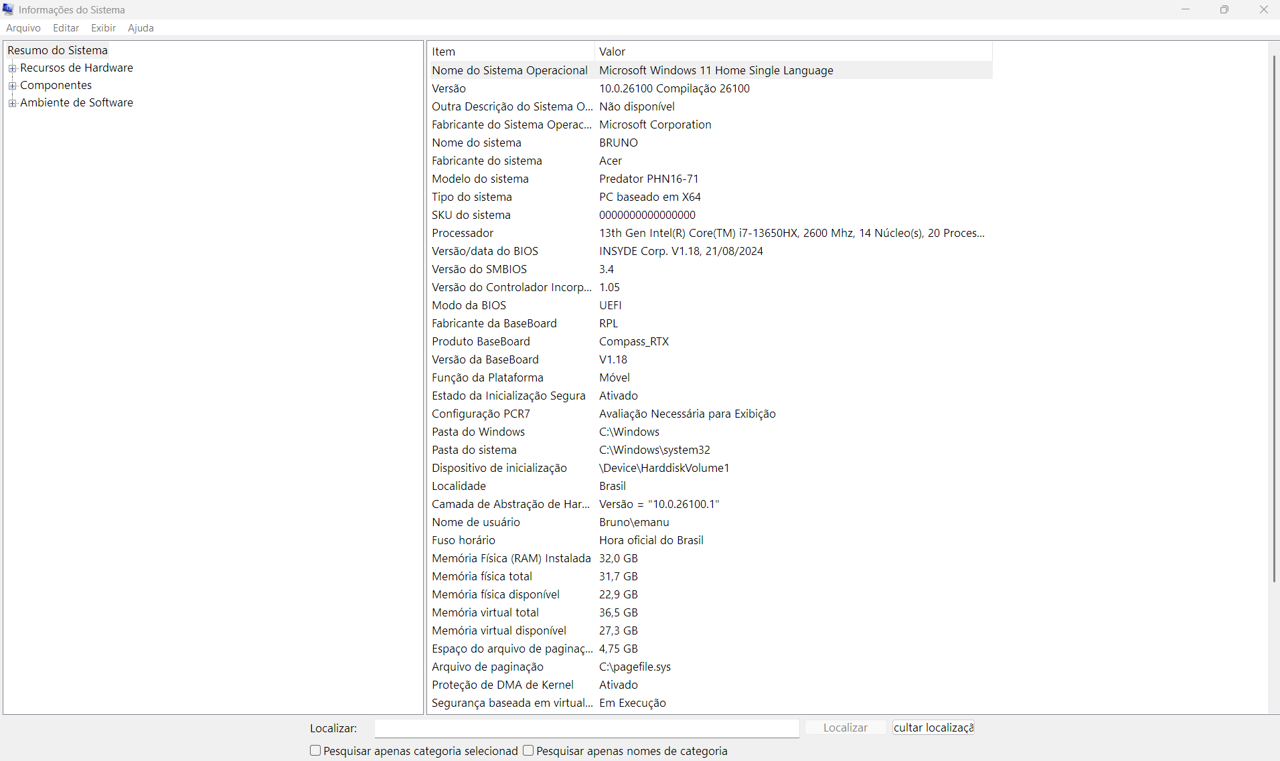
Task: Toggle Pesquisar apenas nomes de categoria checkbox
Action: 528,751
